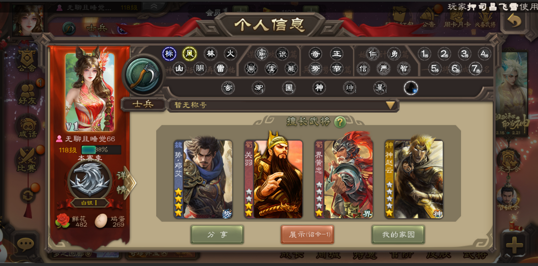Toggle the 风 pack badge
Screen dimensions: 538x266
pos(189,54)
